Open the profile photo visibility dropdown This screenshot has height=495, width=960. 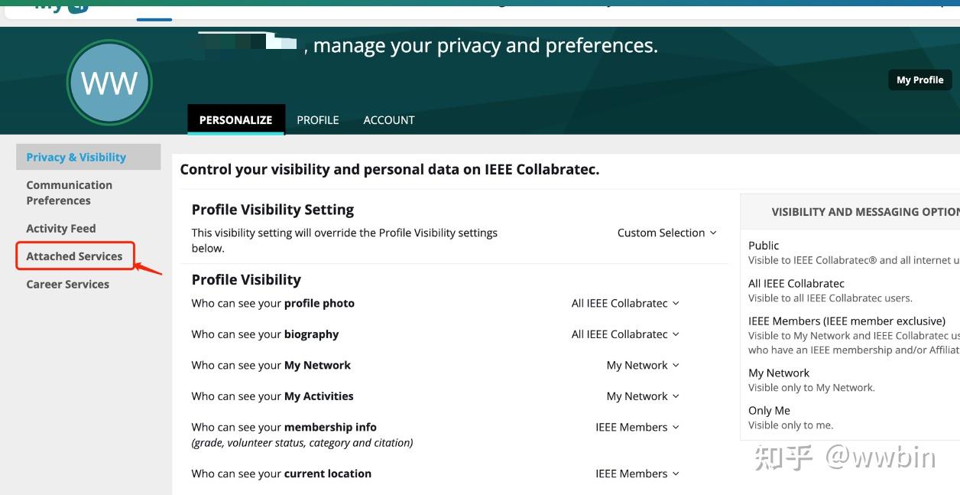[x=625, y=303]
